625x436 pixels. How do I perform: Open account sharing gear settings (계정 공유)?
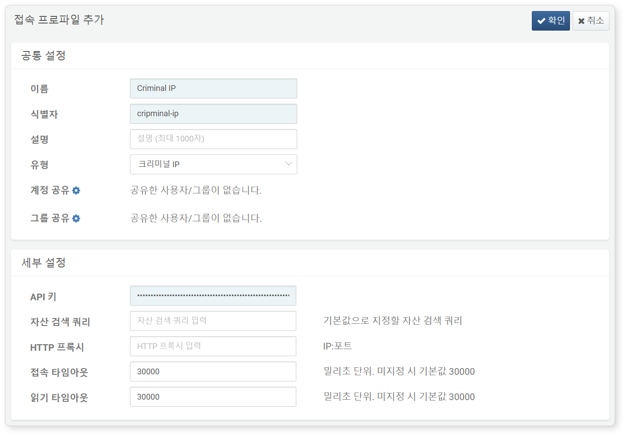(76, 191)
